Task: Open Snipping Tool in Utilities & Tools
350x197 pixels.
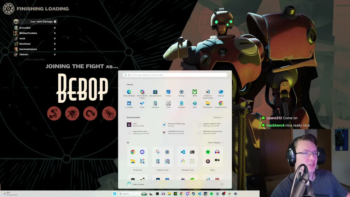Action: coord(158,152)
